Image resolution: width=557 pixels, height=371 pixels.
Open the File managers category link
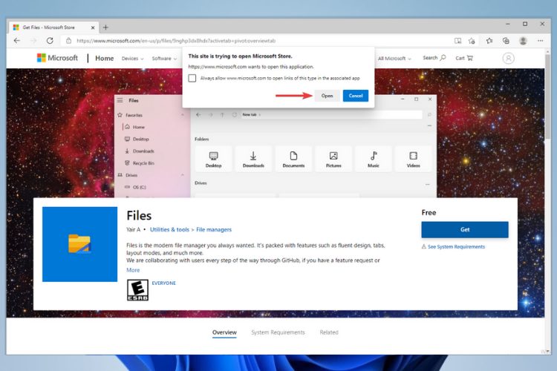(x=214, y=230)
